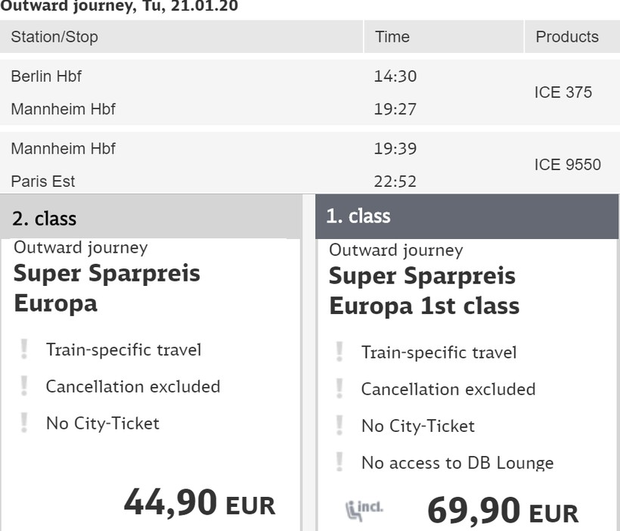Click exclamation icon beside 1st class No City-Ticket
Screen dimensions: 620x531
click(339, 426)
